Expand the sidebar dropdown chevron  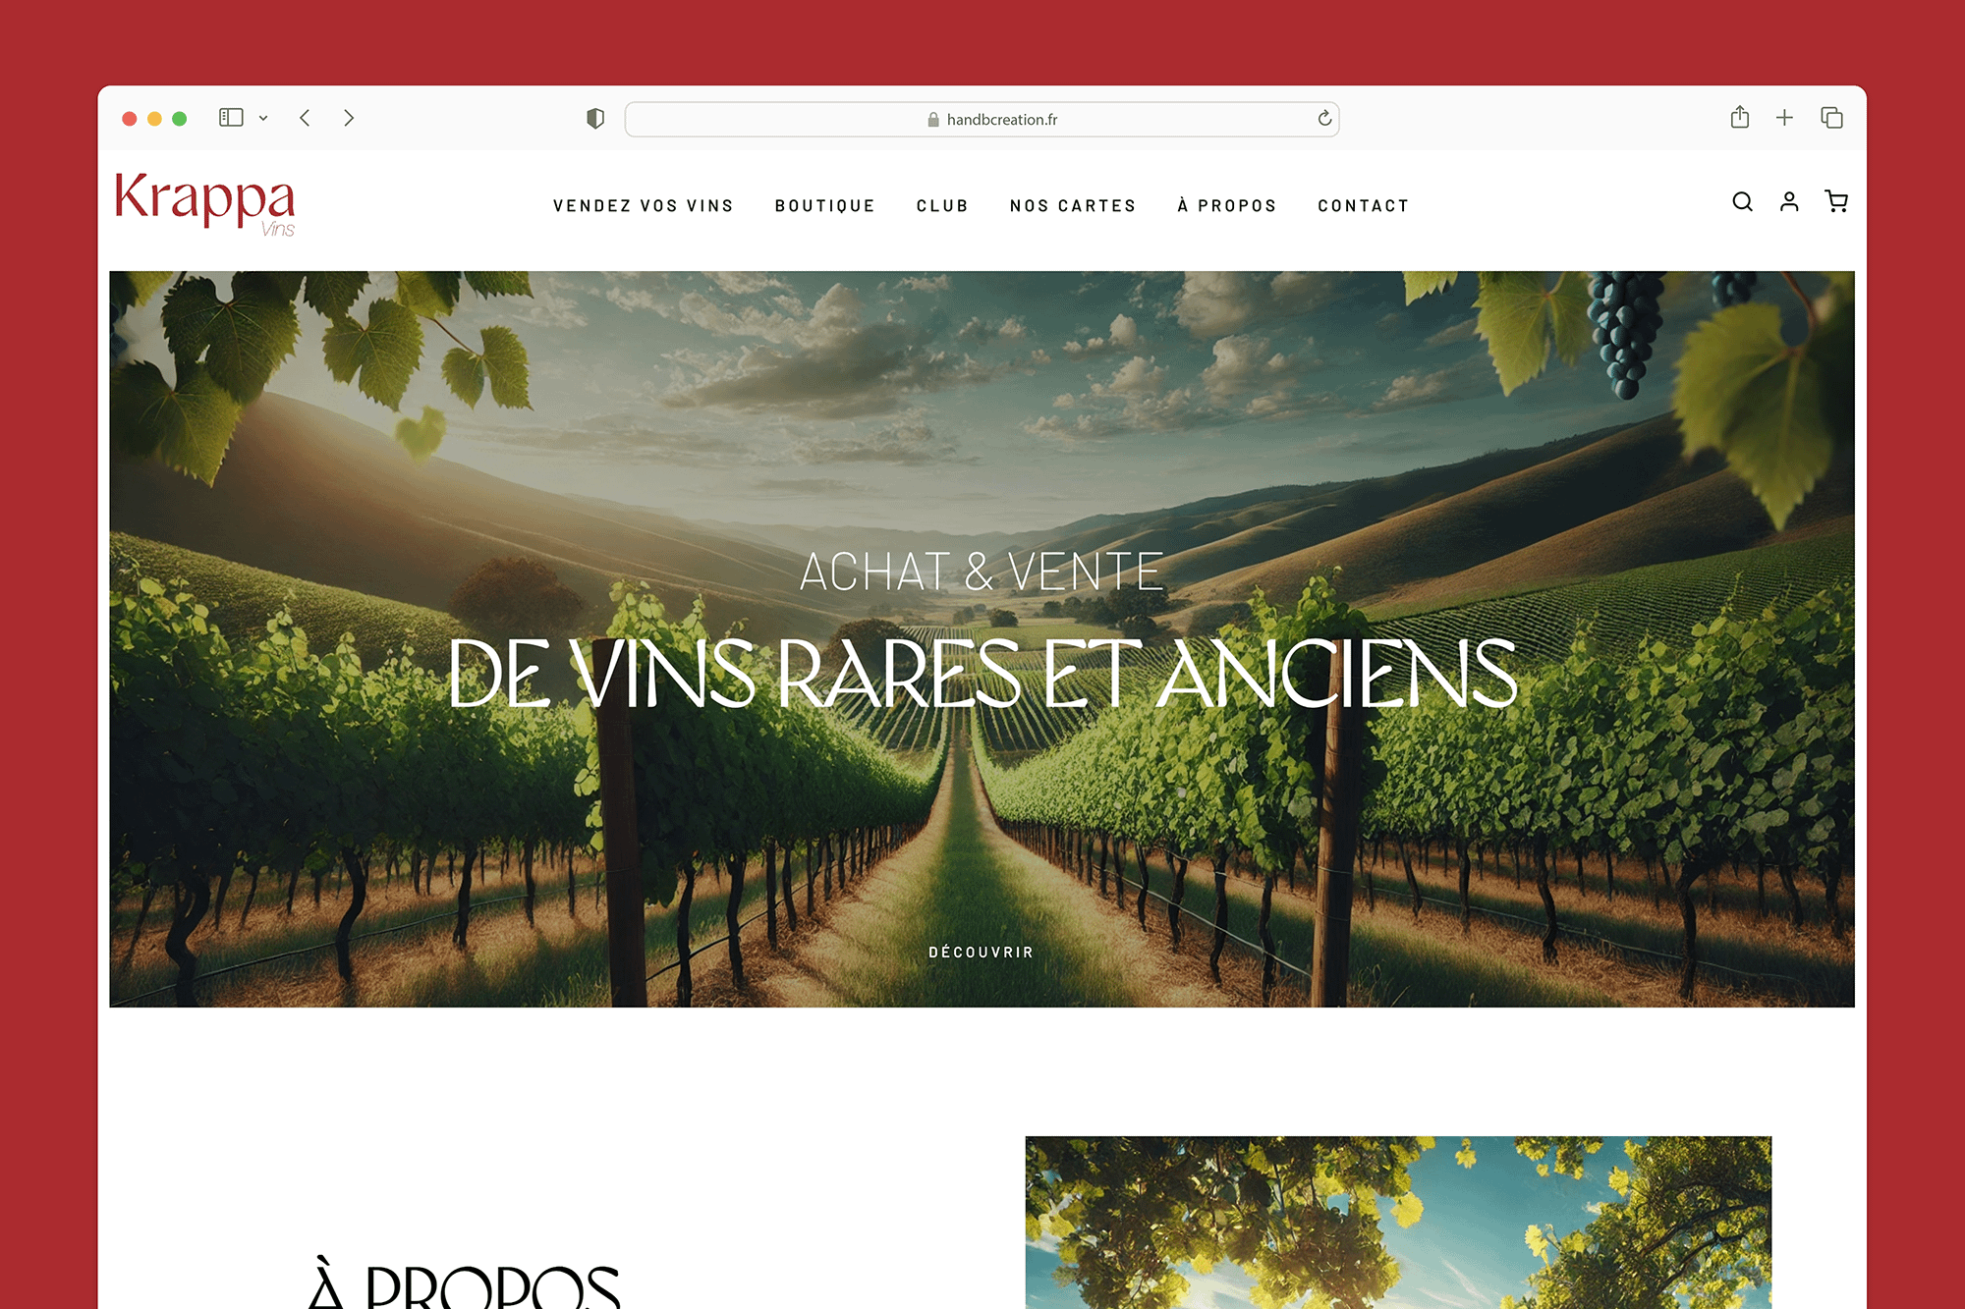coord(263,118)
